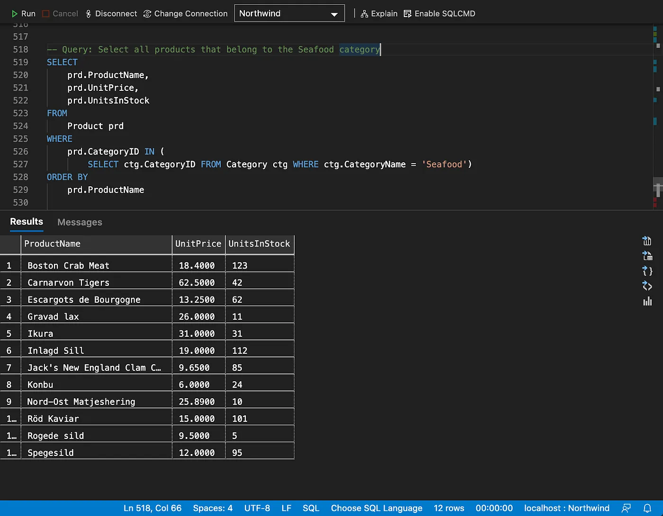Viewport: 663px width, 516px height.
Task: Click the query comment on line 518
Action: [x=213, y=49]
